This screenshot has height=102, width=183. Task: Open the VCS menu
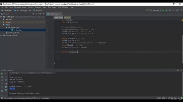coord(59,7)
